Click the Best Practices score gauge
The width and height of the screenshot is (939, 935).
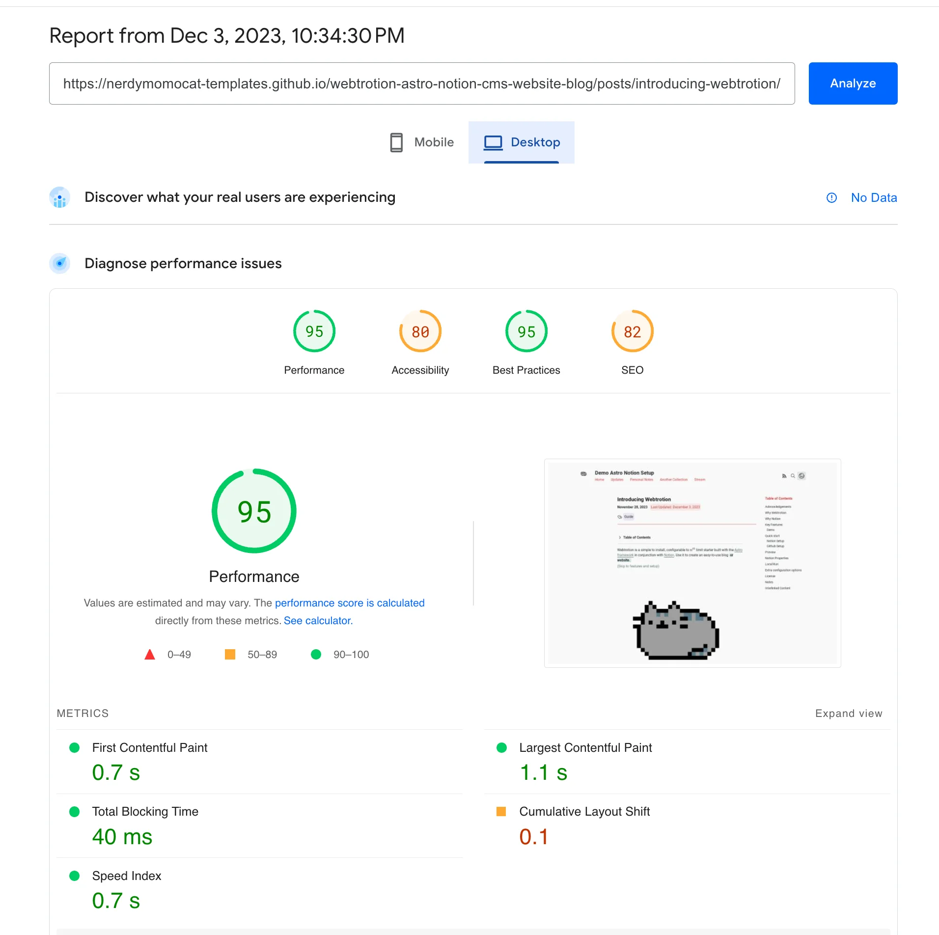tap(526, 331)
